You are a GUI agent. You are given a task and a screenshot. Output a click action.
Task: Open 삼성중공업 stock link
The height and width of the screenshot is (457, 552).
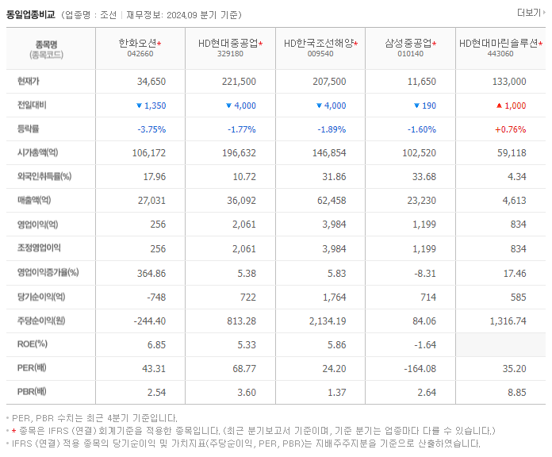pos(408,44)
